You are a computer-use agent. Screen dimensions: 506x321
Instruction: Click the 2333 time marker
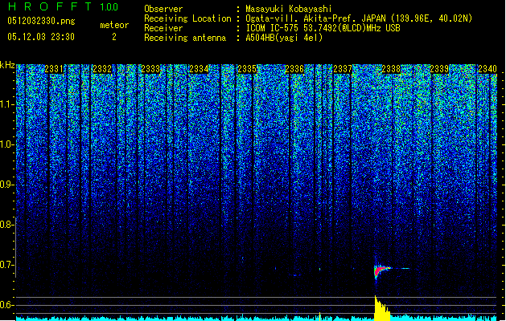pos(150,69)
